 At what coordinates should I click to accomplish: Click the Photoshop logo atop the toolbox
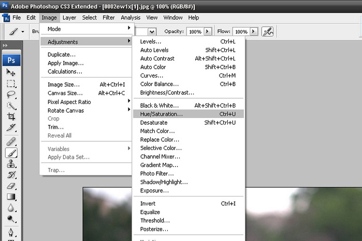tap(11, 61)
